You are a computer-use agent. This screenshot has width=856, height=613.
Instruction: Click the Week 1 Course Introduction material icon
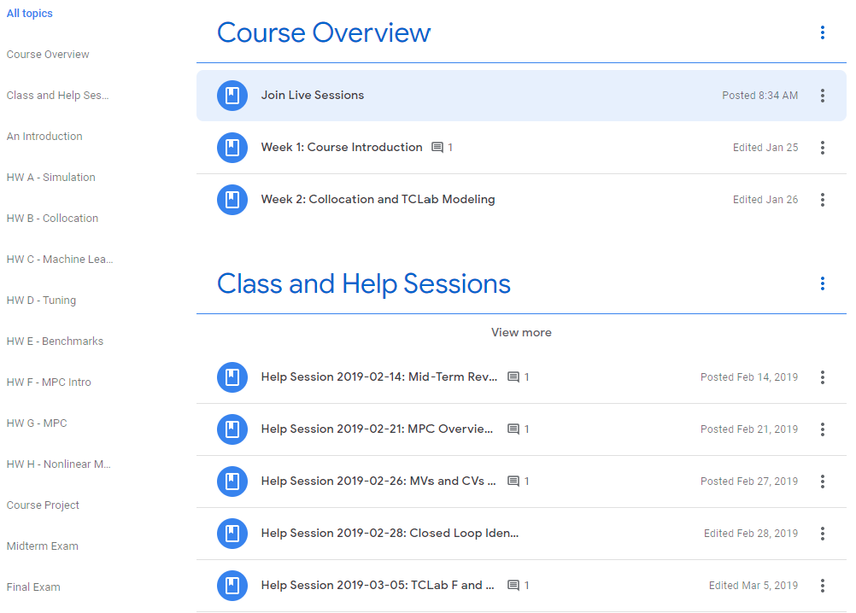232,148
